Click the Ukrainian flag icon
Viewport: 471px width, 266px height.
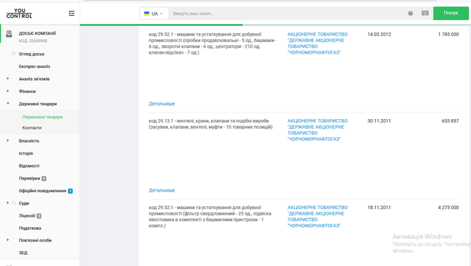pyautogui.click(x=146, y=14)
